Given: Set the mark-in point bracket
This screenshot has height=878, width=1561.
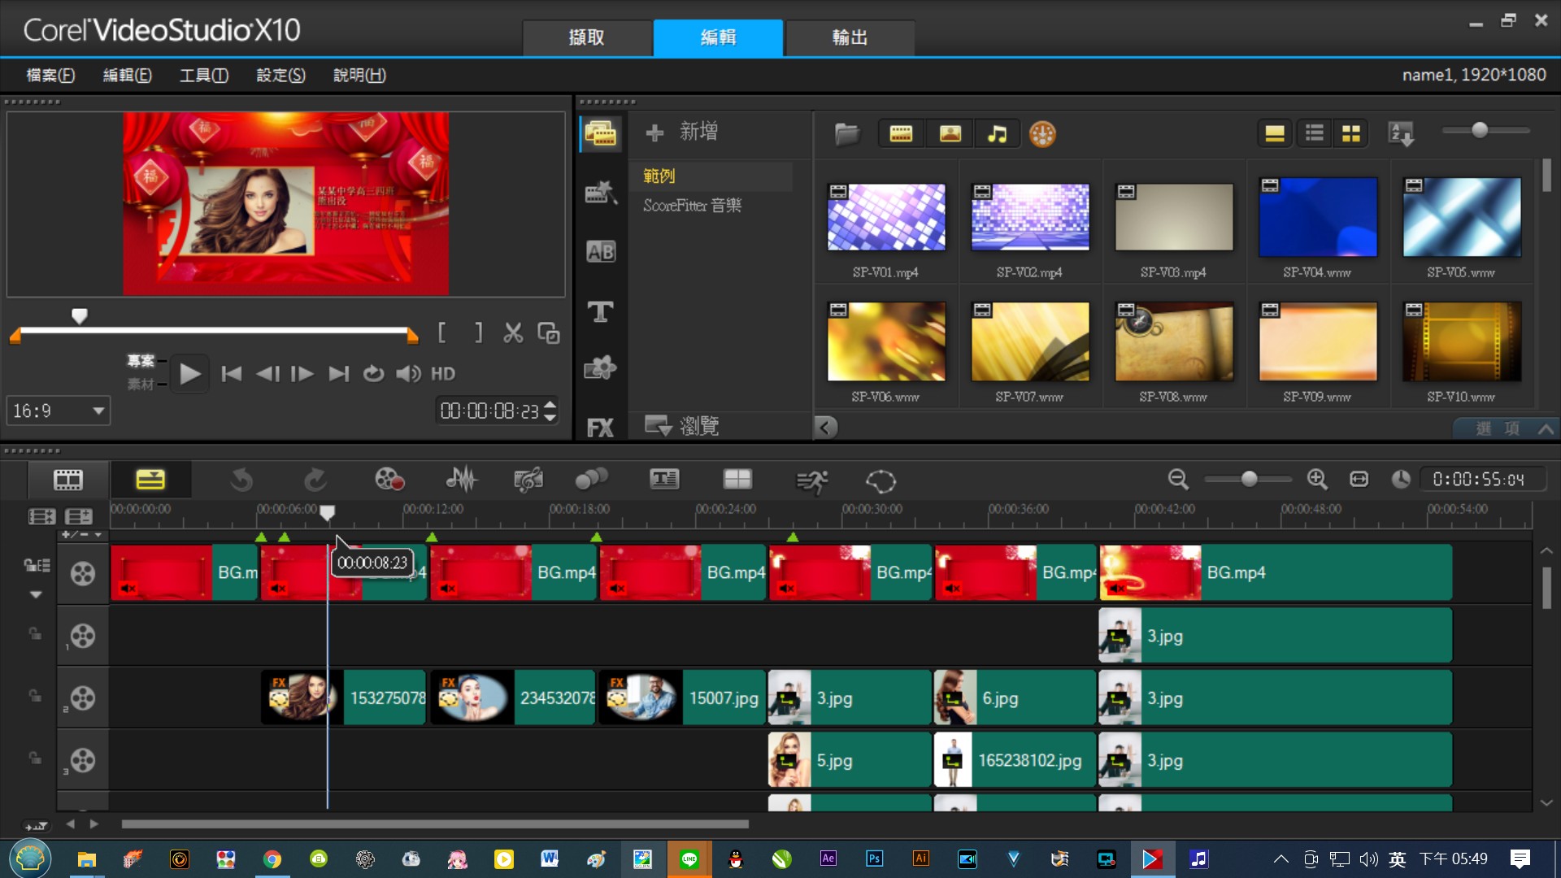Looking at the screenshot, I should 441,333.
